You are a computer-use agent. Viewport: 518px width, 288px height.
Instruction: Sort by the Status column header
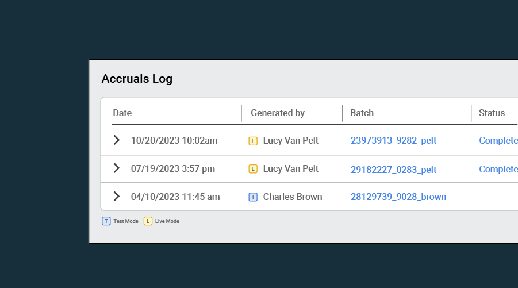[x=492, y=113]
